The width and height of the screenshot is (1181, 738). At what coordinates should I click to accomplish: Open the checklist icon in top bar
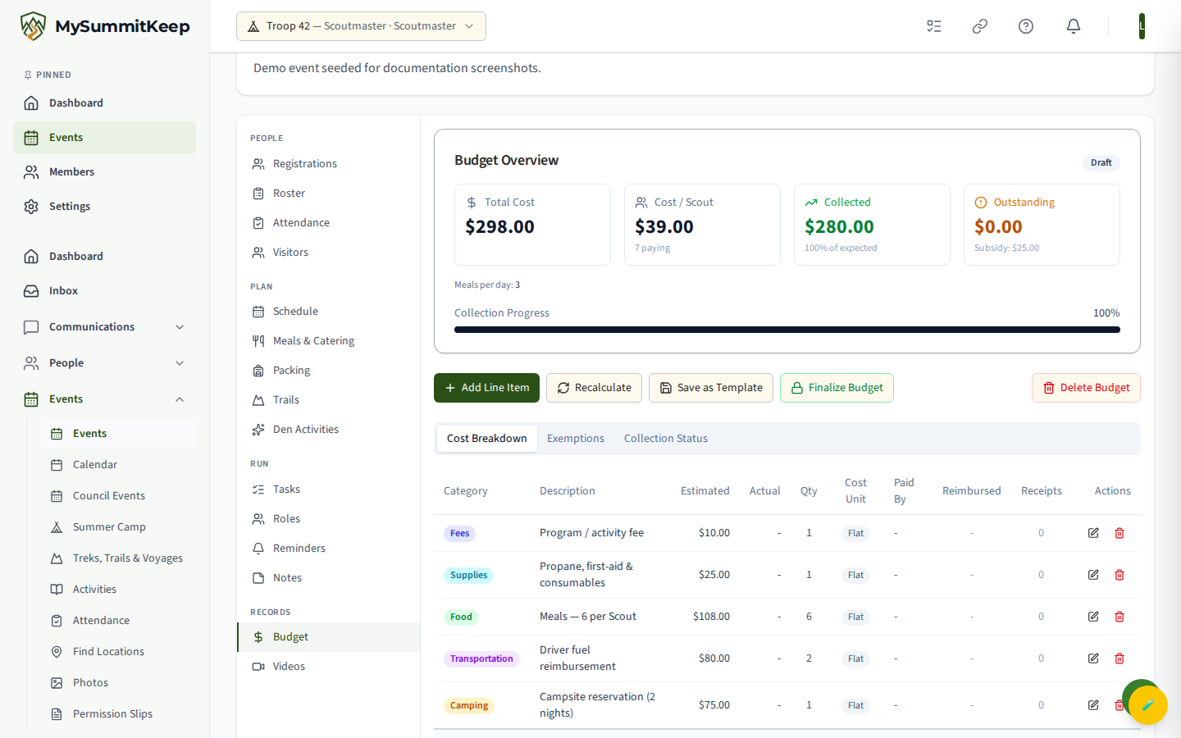click(934, 26)
